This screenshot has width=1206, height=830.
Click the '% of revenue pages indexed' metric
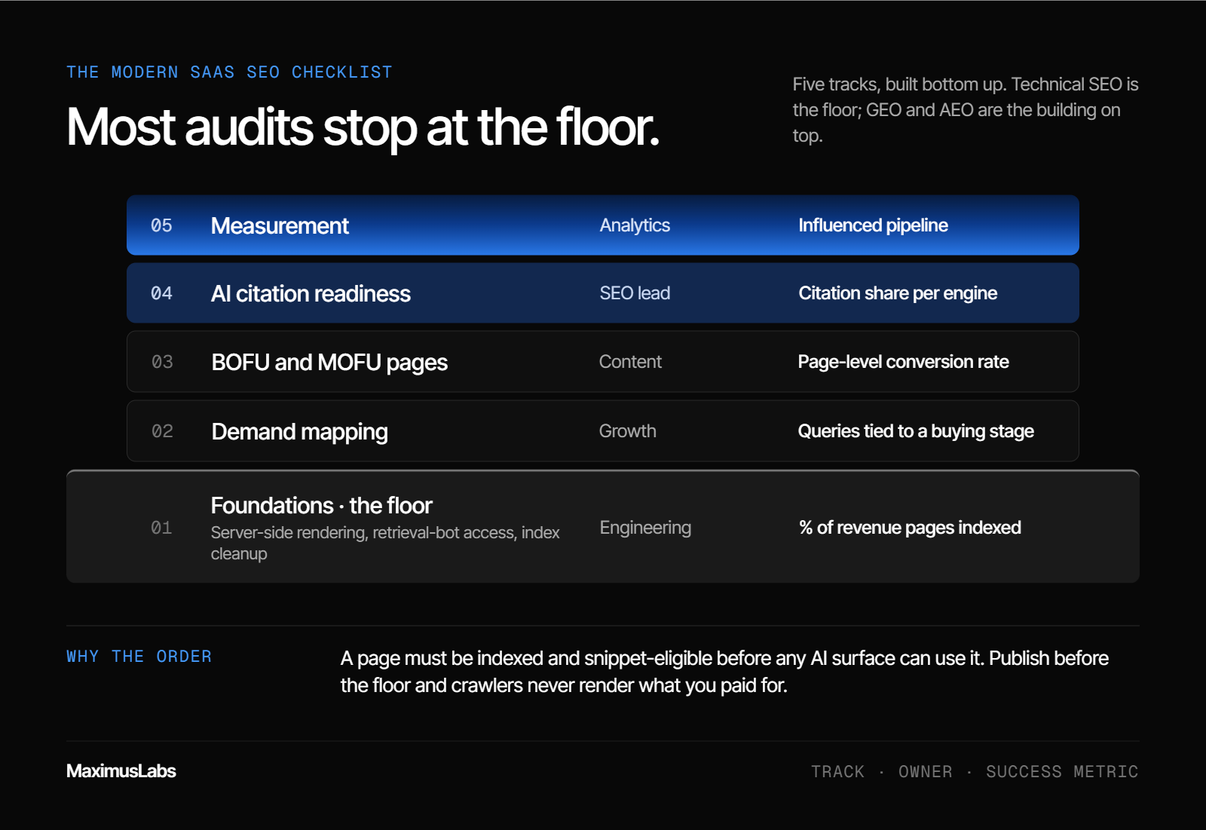(x=910, y=528)
